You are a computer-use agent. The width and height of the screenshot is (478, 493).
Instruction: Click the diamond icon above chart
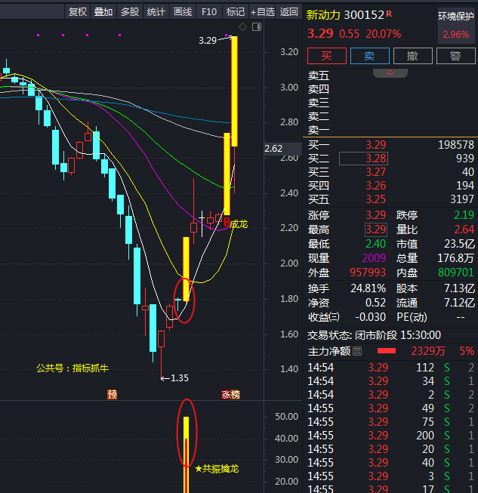(242, 27)
